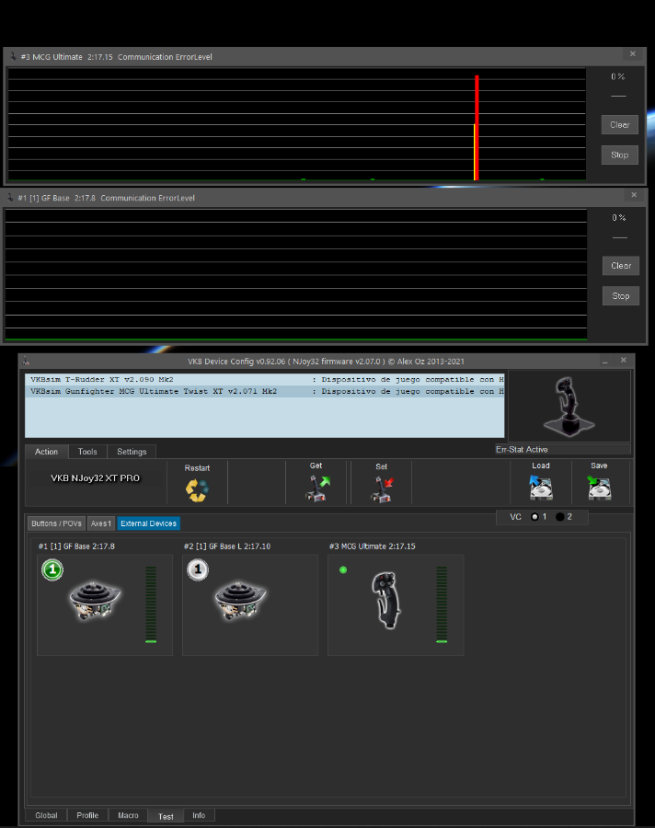Open the Macro bottom tab
The image size is (655, 828).
[129, 815]
